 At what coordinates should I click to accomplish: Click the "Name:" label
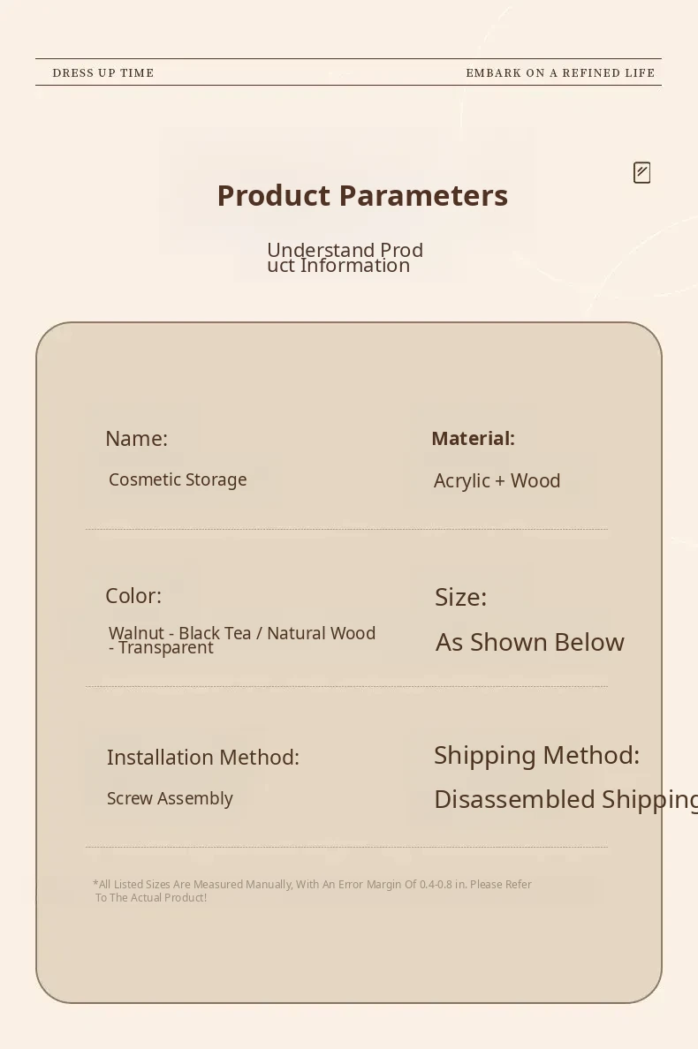[x=136, y=439]
